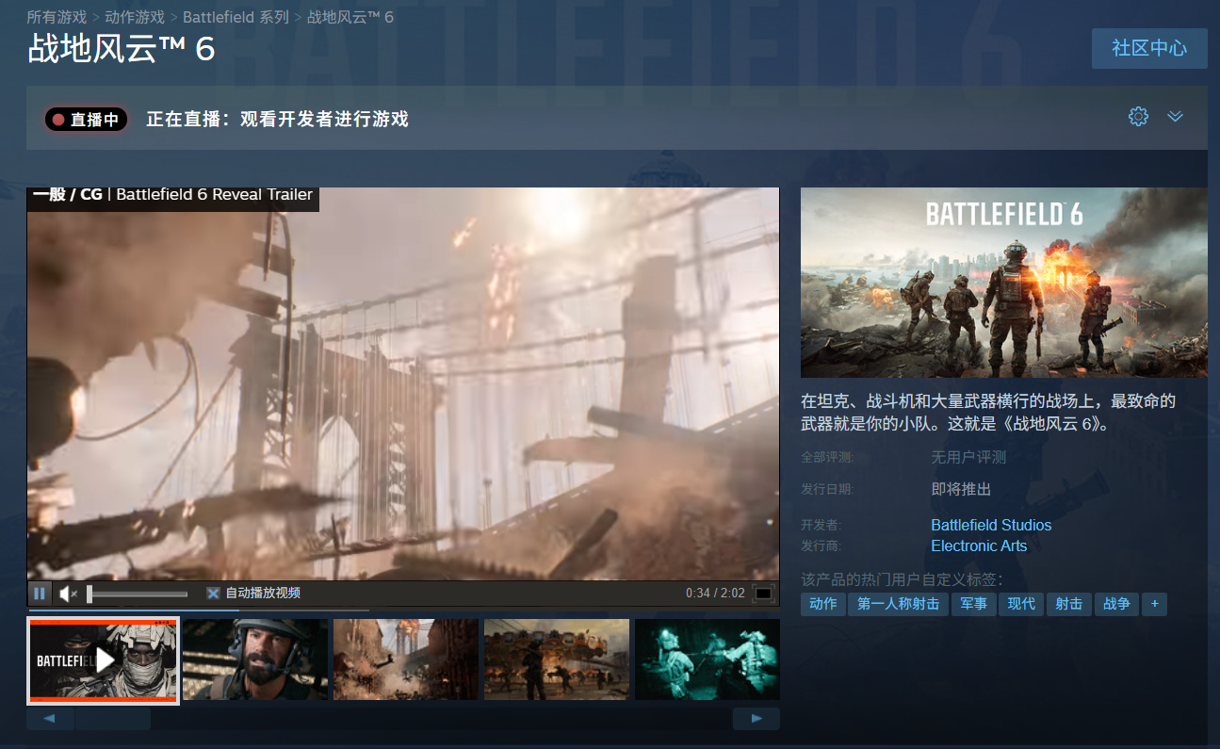Untick the 自动播放视频 checkbox
Viewport: 1220px width, 749px height.
[213, 594]
